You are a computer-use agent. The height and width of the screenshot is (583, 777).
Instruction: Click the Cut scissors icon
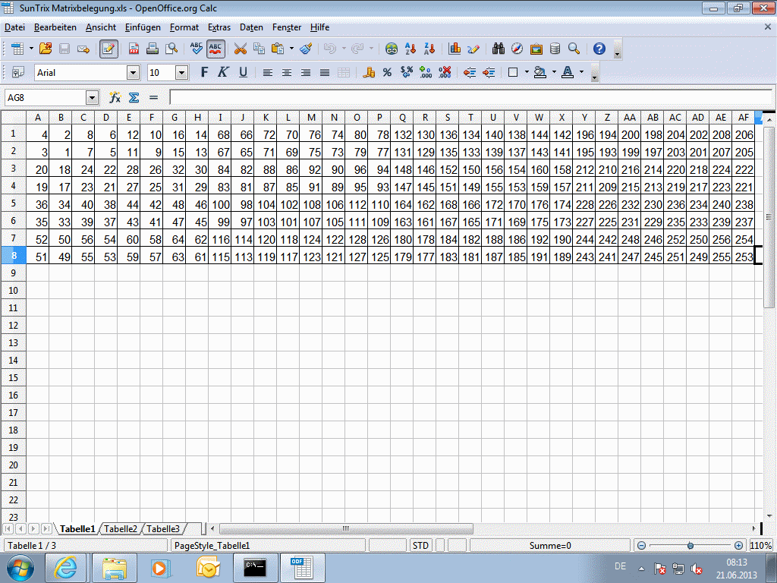[240, 49]
